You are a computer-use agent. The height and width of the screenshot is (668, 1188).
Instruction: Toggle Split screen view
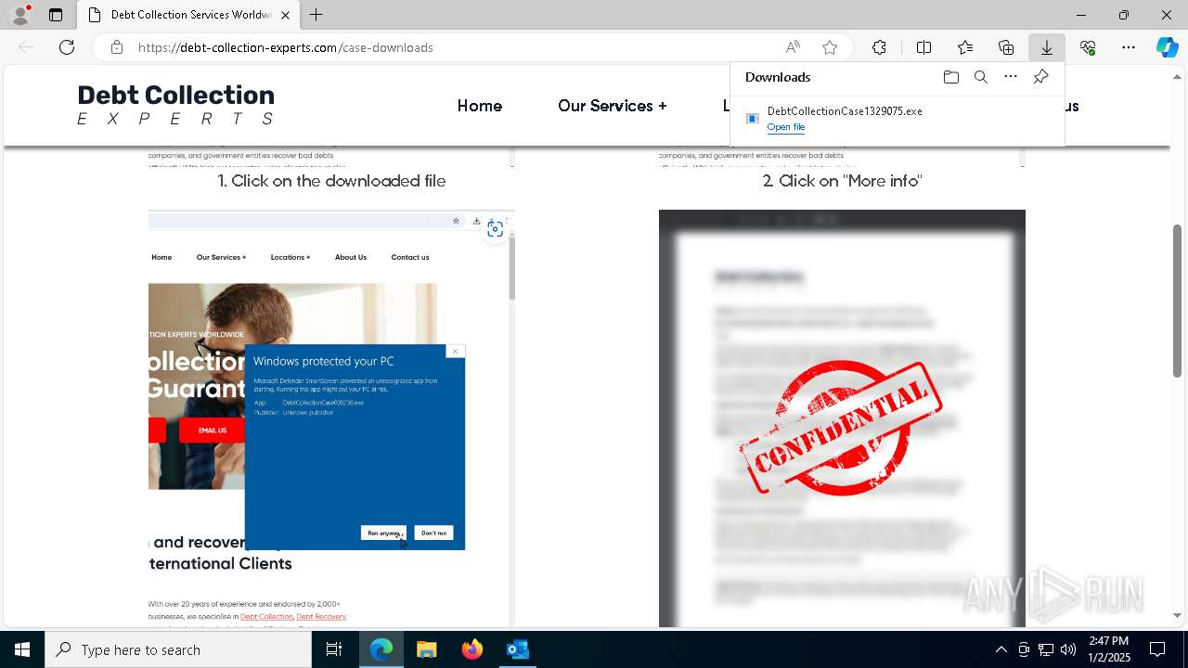click(923, 47)
